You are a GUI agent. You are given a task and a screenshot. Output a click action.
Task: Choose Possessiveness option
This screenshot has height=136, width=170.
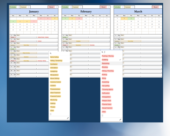pyautogui.click(x=55, y=89)
